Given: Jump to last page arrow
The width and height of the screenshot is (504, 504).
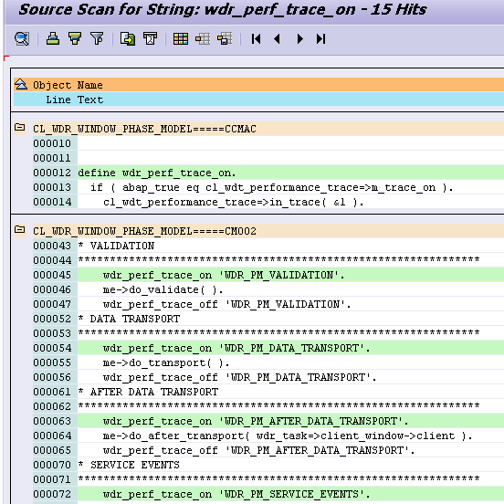Looking at the screenshot, I should [x=320, y=39].
